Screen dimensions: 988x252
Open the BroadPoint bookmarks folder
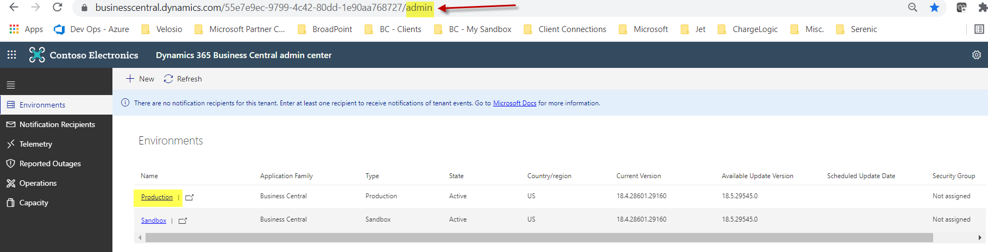click(x=325, y=29)
